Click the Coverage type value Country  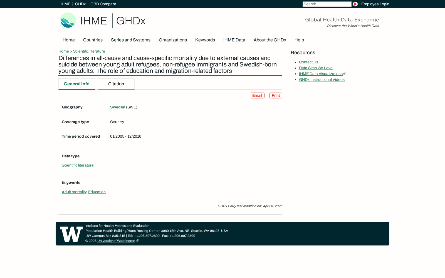click(117, 122)
